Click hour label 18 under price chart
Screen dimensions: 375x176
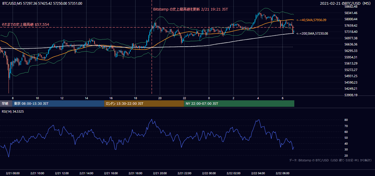135,98
